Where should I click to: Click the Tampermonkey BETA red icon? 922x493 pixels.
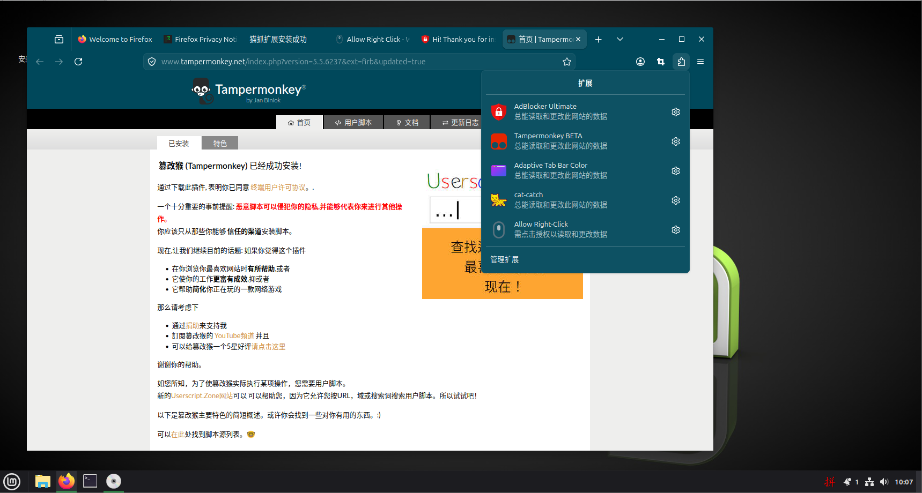(499, 141)
